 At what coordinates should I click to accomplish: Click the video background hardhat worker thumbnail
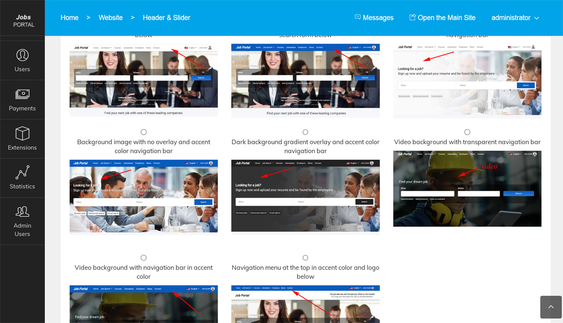(x=467, y=189)
